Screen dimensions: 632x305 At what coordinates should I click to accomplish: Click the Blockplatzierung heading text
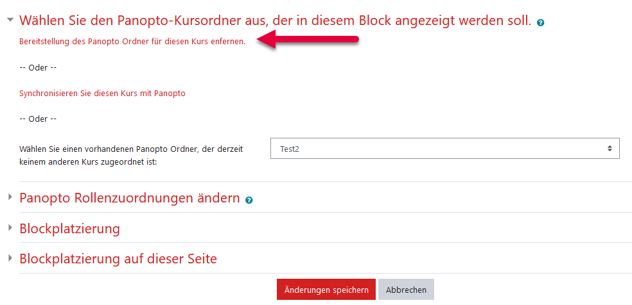pos(70,228)
